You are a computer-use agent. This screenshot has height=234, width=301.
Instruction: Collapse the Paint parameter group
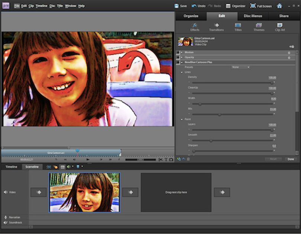(182, 120)
